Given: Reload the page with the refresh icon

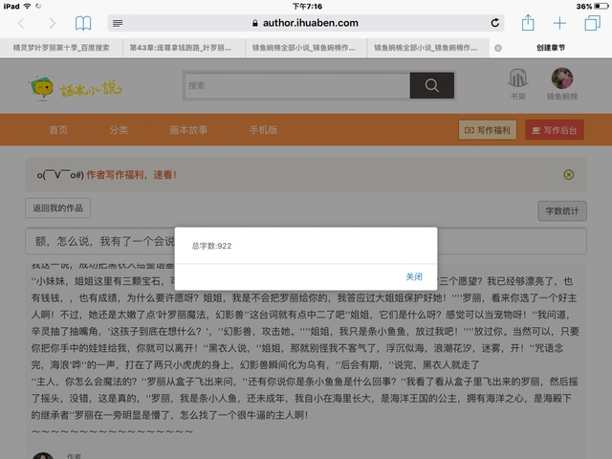Looking at the screenshot, I should point(494,23).
